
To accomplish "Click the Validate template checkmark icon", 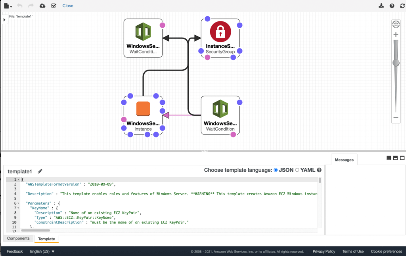I will [x=54, y=6].
